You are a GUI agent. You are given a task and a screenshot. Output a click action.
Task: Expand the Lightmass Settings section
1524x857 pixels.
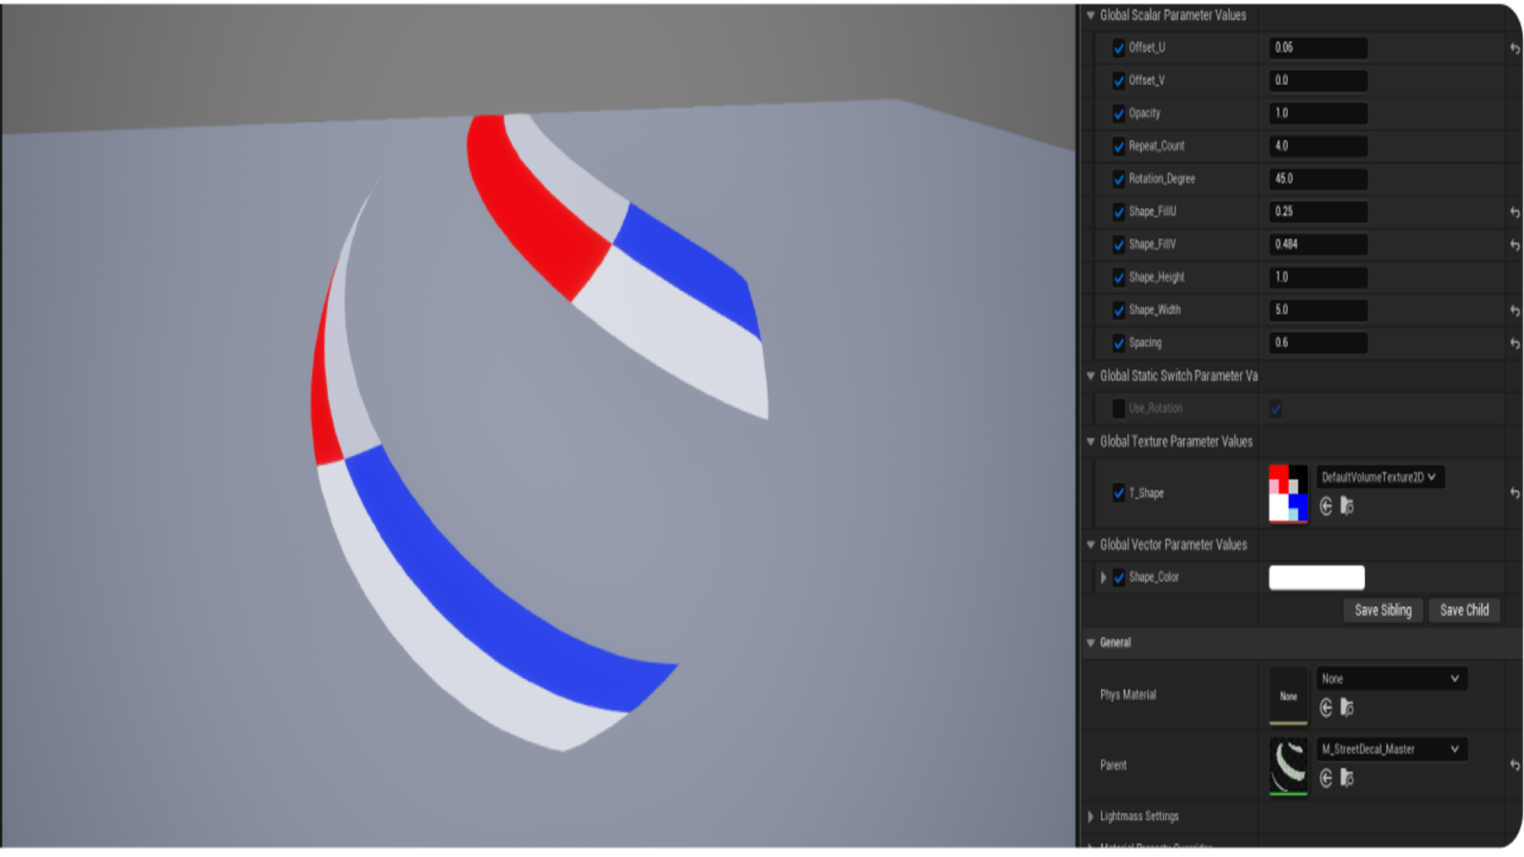point(1090,816)
